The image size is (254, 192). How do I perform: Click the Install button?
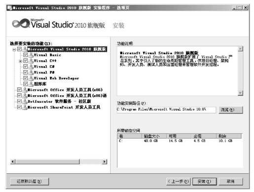tap(204, 182)
